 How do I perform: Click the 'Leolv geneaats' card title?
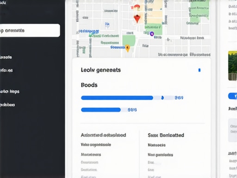coord(101,70)
